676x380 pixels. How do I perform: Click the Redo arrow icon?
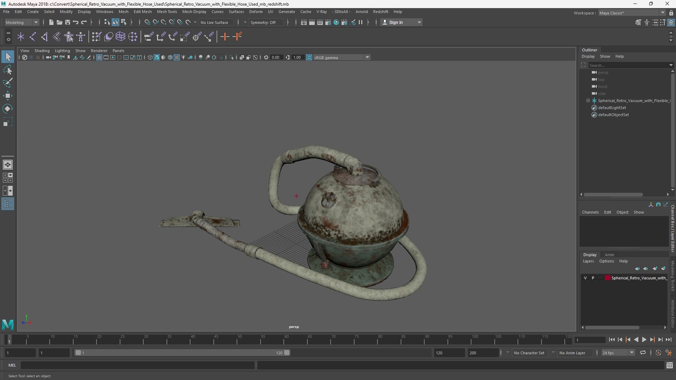coord(84,22)
